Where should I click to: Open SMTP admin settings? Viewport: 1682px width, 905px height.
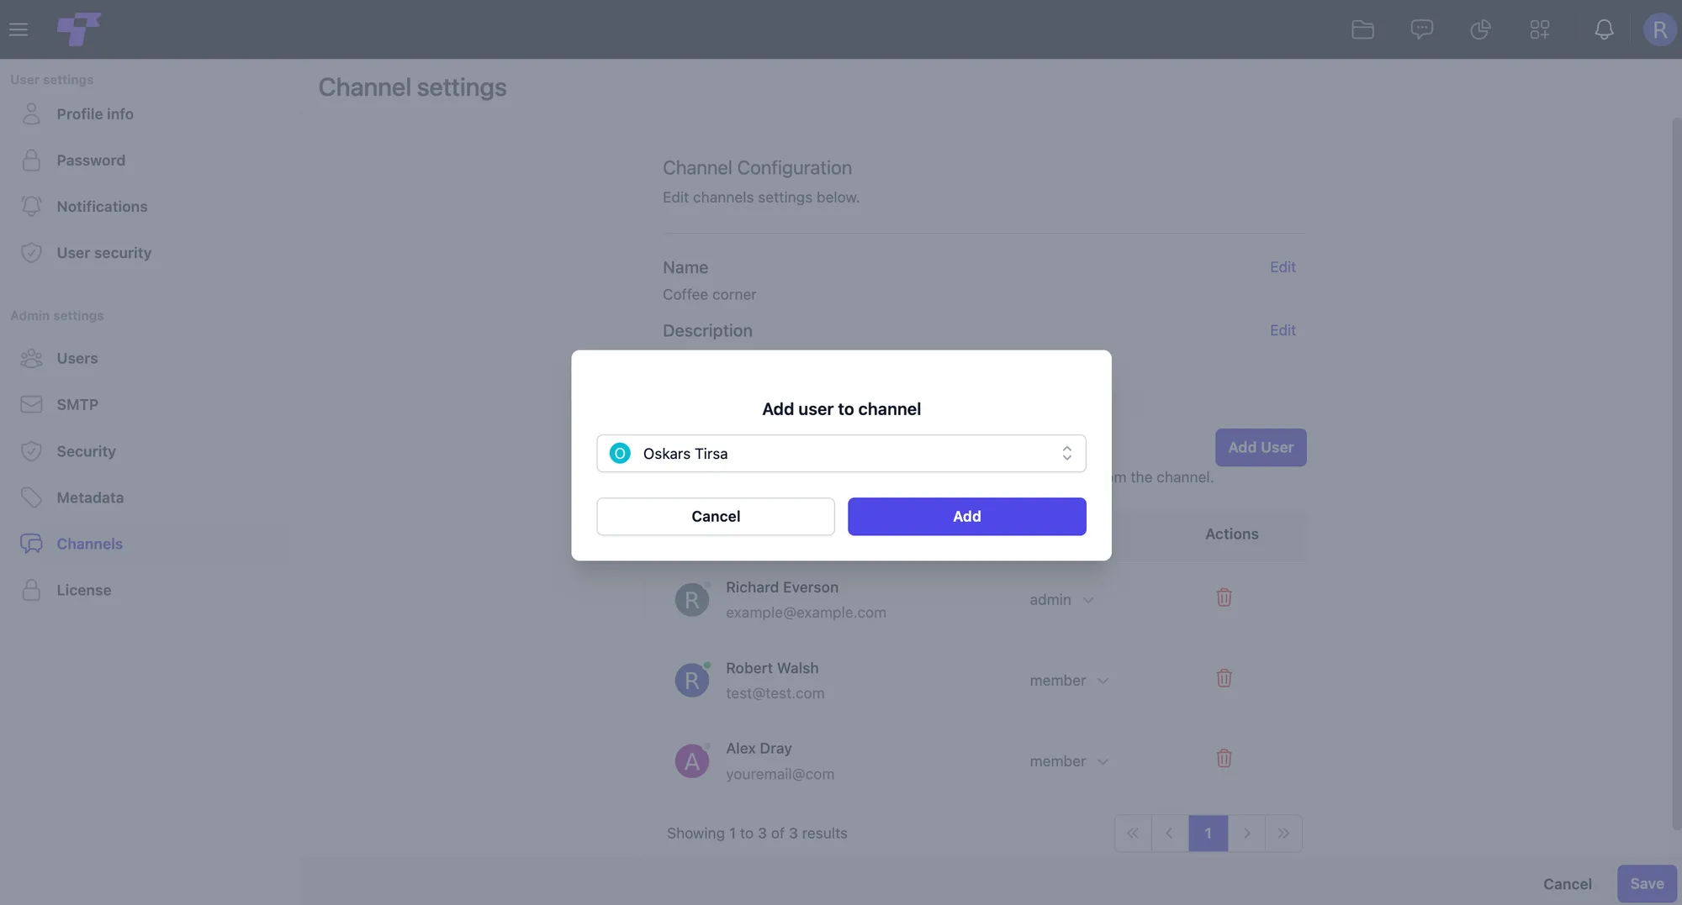pos(77,405)
